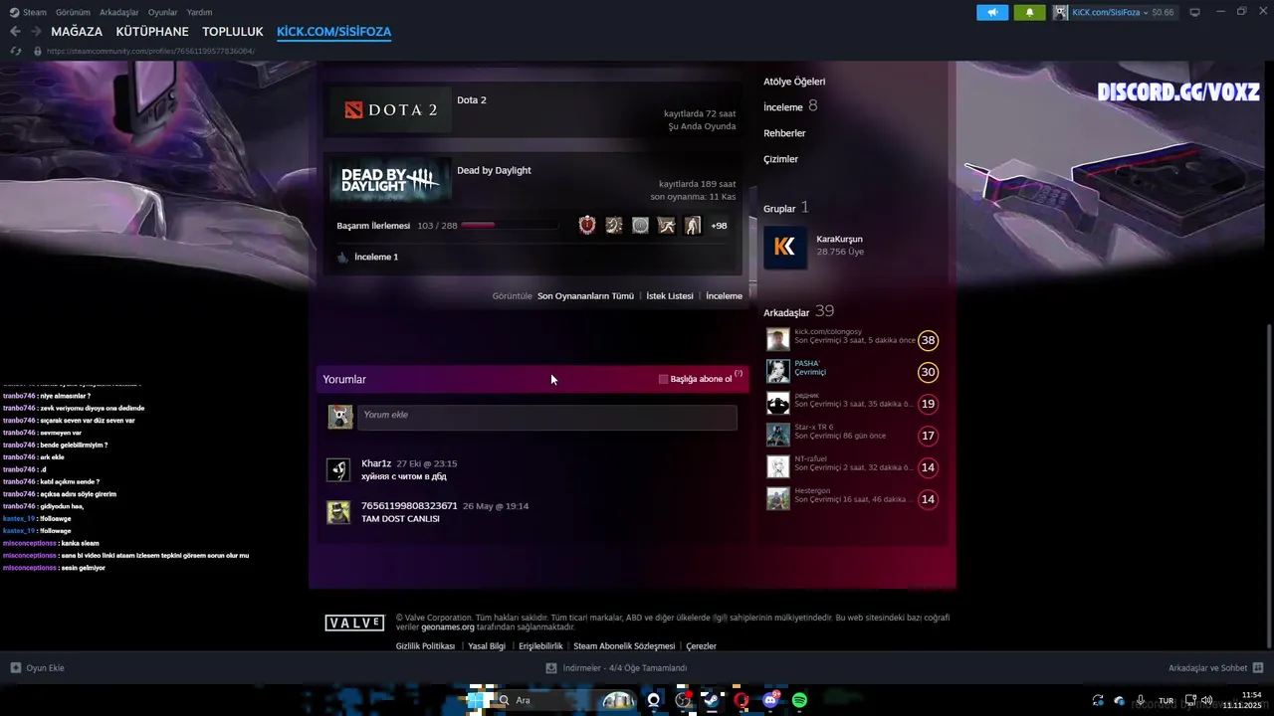The height and width of the screenshot is (716, 1274).
Task: Open the Dota 2 game logo
Action: click(390, 109)
